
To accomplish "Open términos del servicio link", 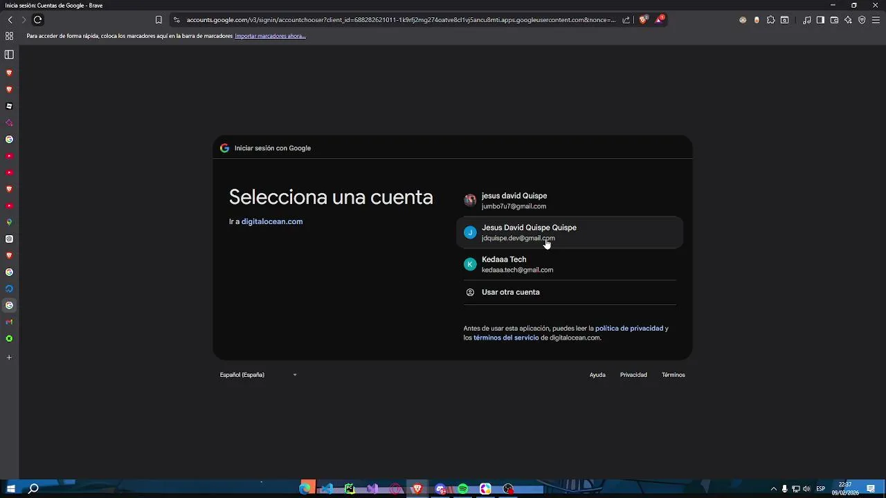I will coord(506,338).
